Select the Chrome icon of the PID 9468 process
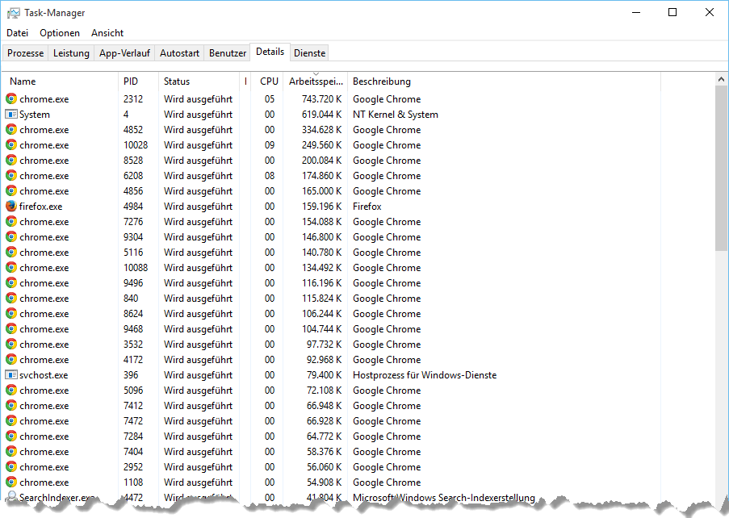 11,328
